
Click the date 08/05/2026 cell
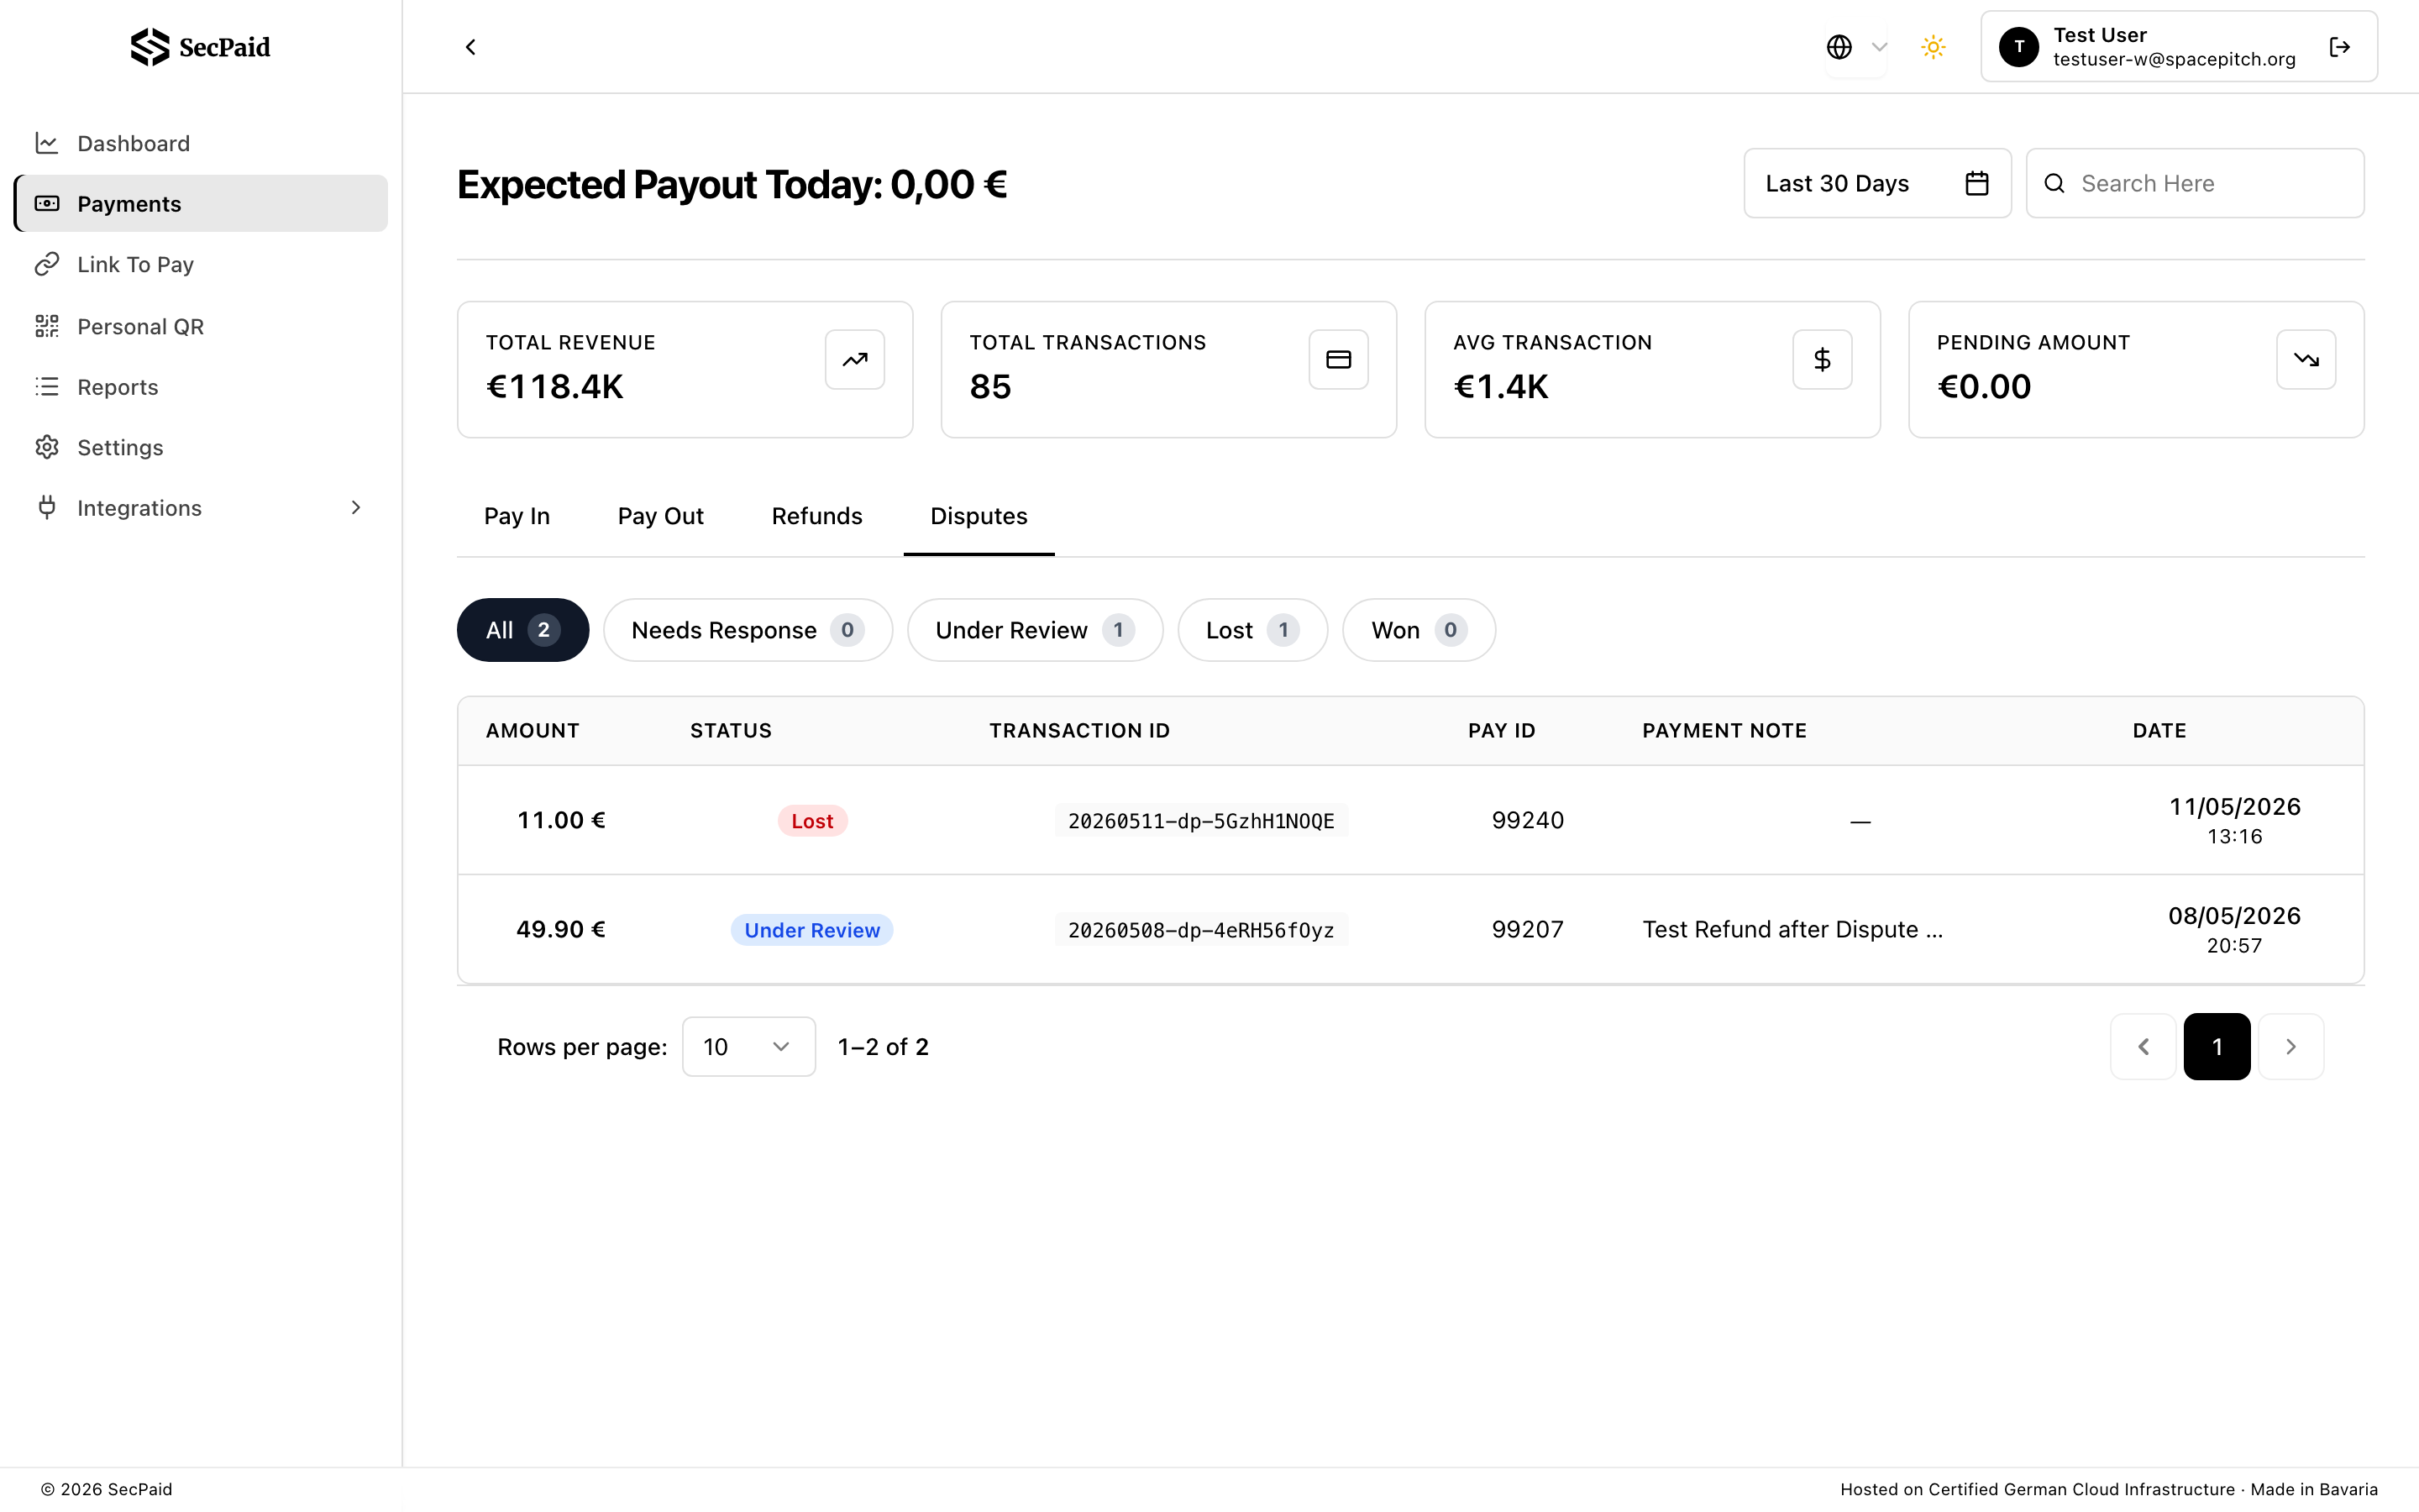coord(2234,929)
